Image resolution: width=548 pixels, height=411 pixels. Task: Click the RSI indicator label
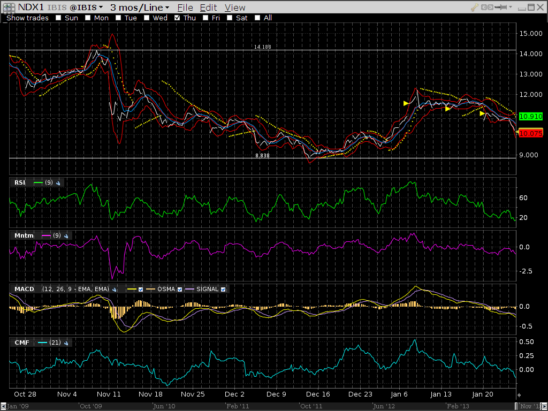(20, 182)
